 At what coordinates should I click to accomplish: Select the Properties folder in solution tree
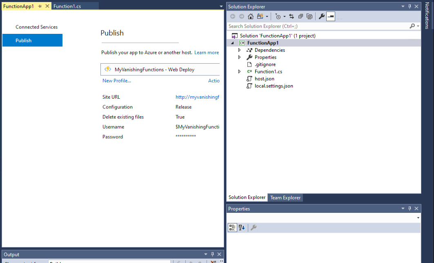tap(265, 57)
